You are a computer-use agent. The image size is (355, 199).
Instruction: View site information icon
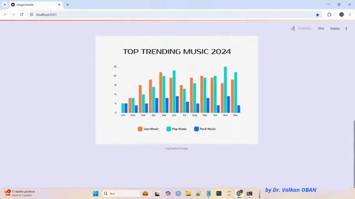[32, 14]
